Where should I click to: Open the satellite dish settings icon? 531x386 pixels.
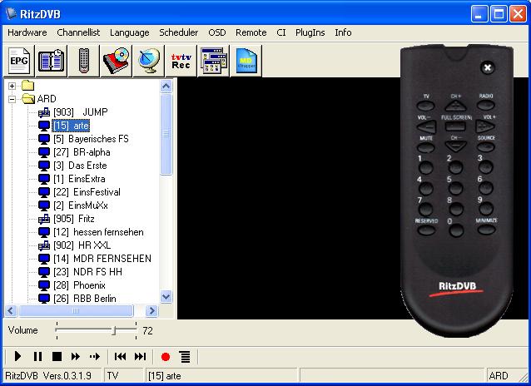149,61
